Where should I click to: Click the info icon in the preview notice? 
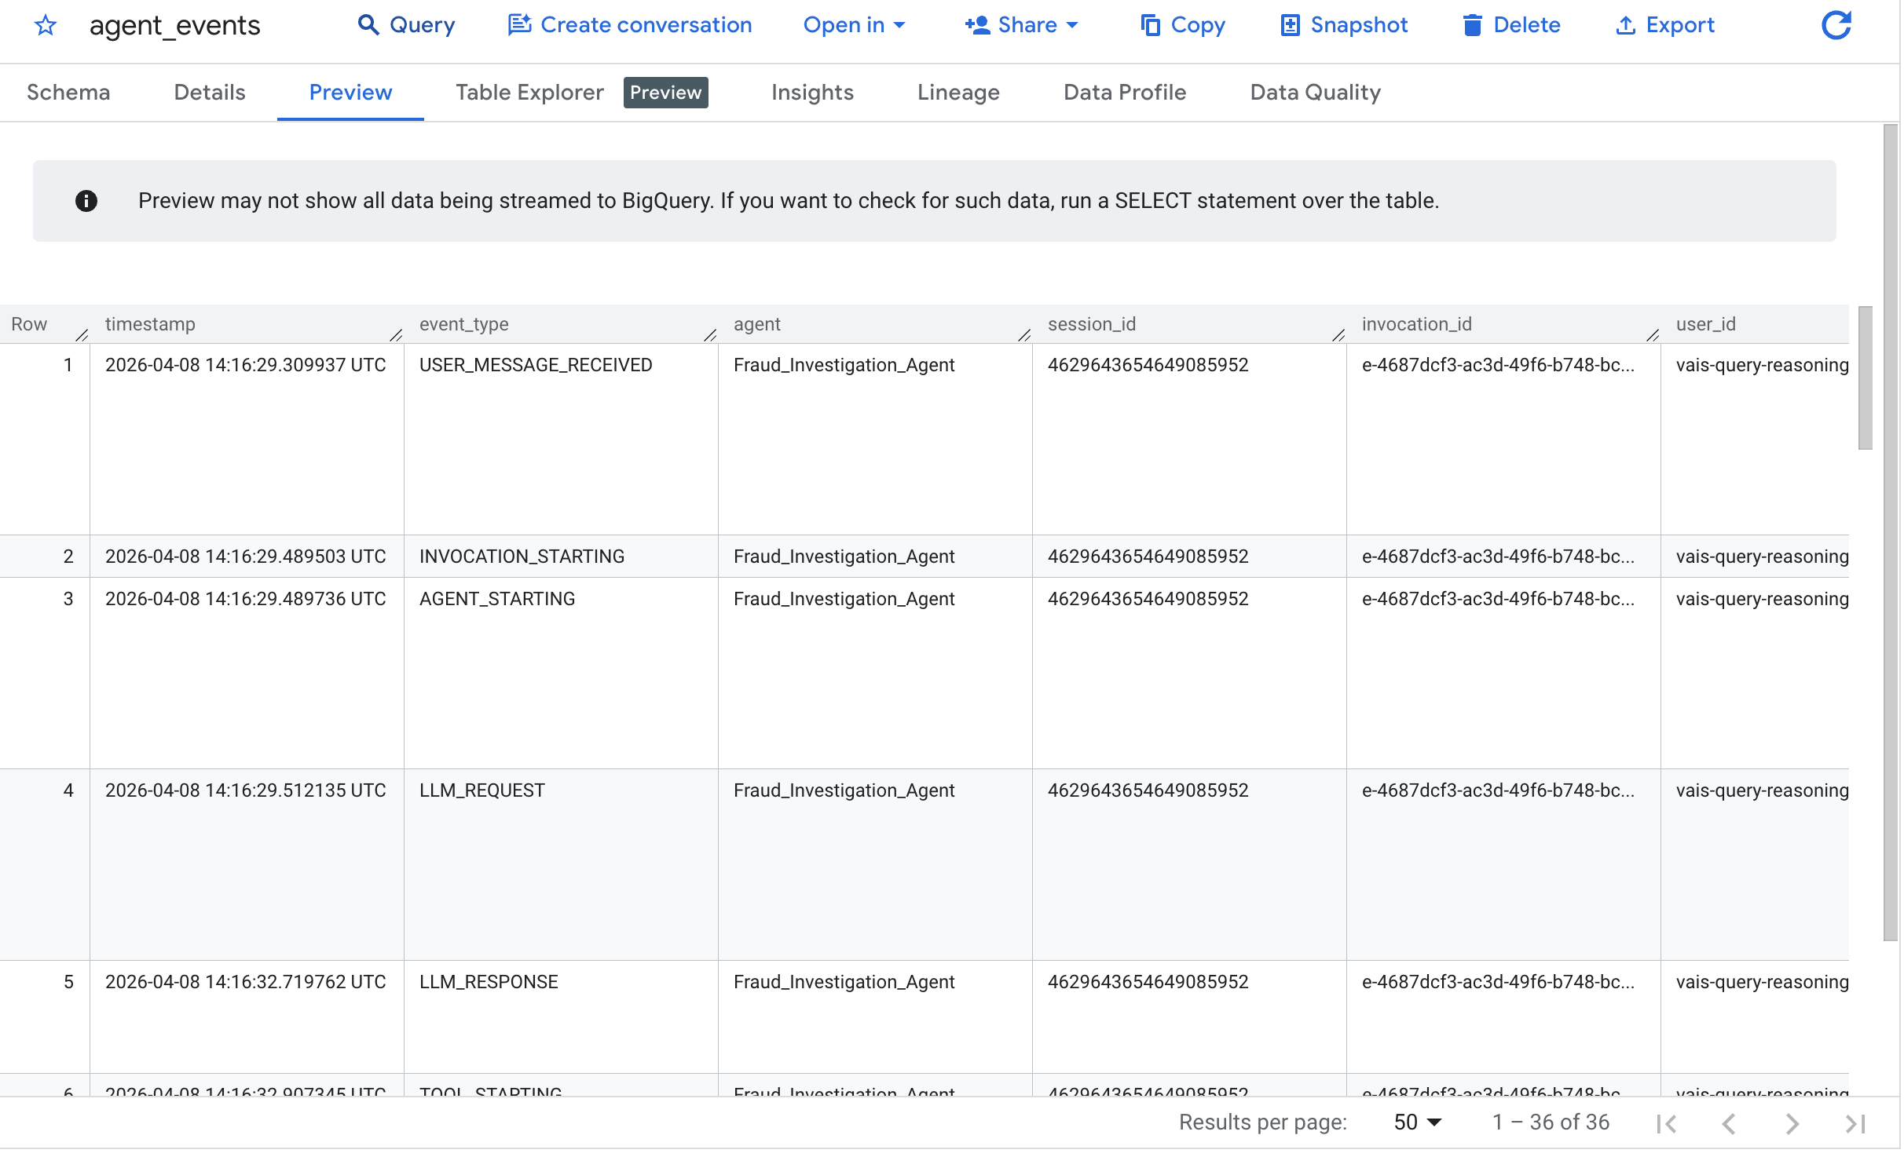[86, 200]
